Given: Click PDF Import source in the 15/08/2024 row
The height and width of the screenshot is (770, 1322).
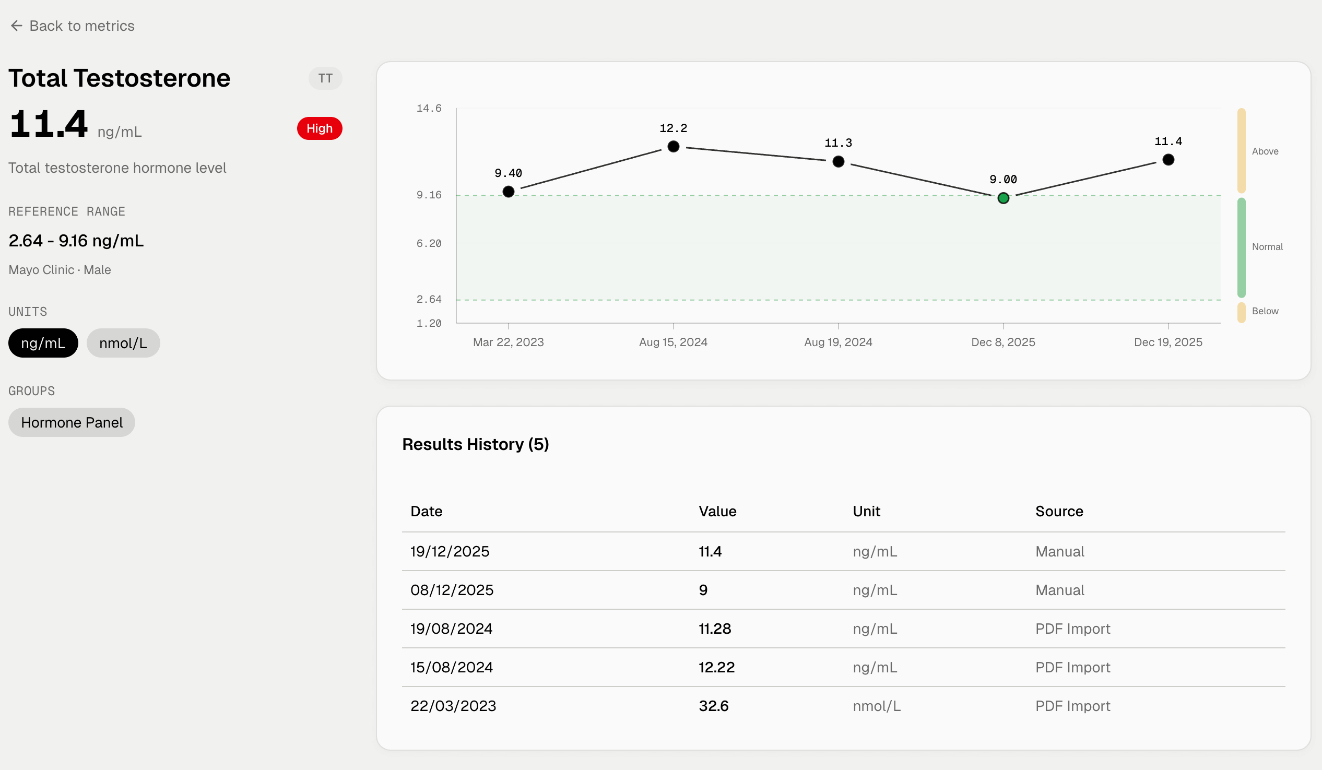Looking at the screenshot, I should click(1073, 667).
